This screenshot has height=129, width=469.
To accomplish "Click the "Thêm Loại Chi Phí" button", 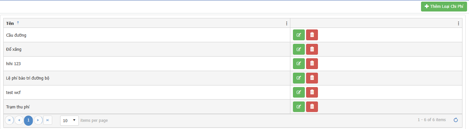I will (x=444, y=7).
